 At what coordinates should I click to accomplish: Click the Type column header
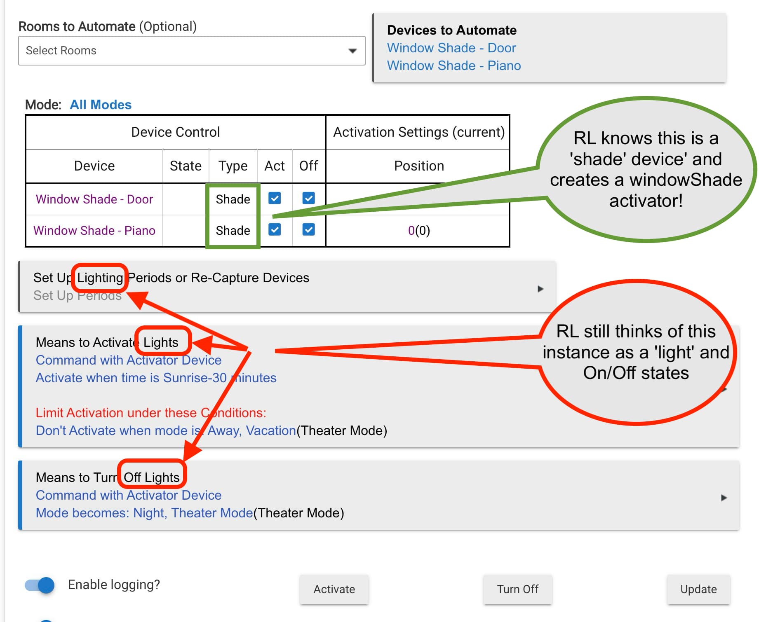(233, 166)
